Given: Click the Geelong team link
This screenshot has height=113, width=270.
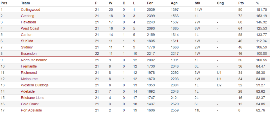Looking at the screenshot, I should point(27,16).
